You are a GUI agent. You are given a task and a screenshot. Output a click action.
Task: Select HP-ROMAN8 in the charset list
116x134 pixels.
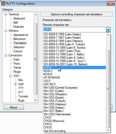pyautogui.click(x=75, y=78)
